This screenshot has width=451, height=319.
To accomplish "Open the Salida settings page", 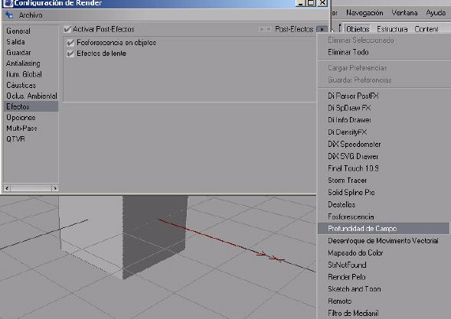I will (x=15, y=41).
